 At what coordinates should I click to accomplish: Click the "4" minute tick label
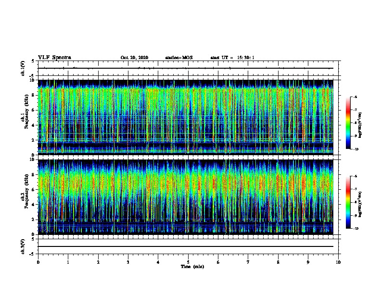click(158, 262)
